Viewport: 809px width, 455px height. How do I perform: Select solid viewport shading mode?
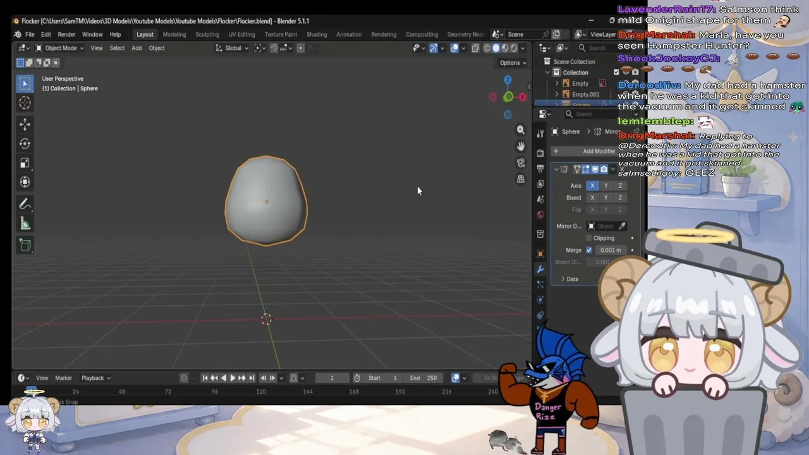tap(496, 48)
